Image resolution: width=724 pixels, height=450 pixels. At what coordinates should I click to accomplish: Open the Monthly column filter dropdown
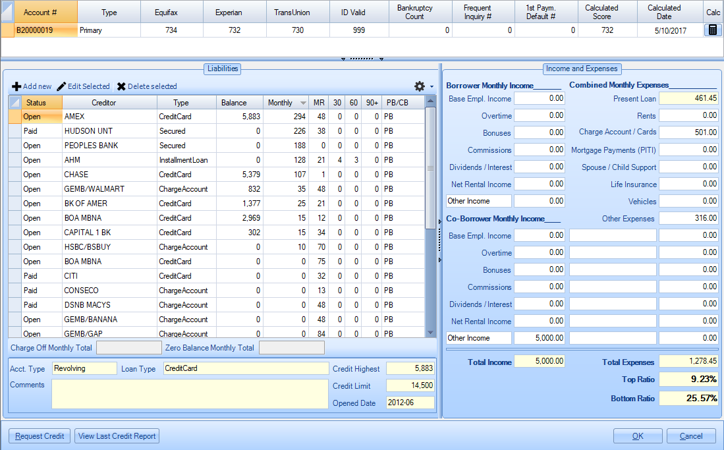click(303, 103)
